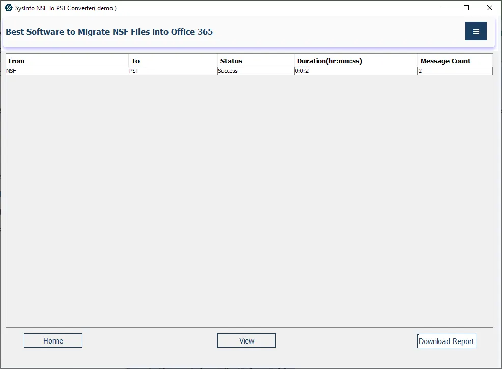Minimize the NSF To PST Converter window

coord(442,8)
